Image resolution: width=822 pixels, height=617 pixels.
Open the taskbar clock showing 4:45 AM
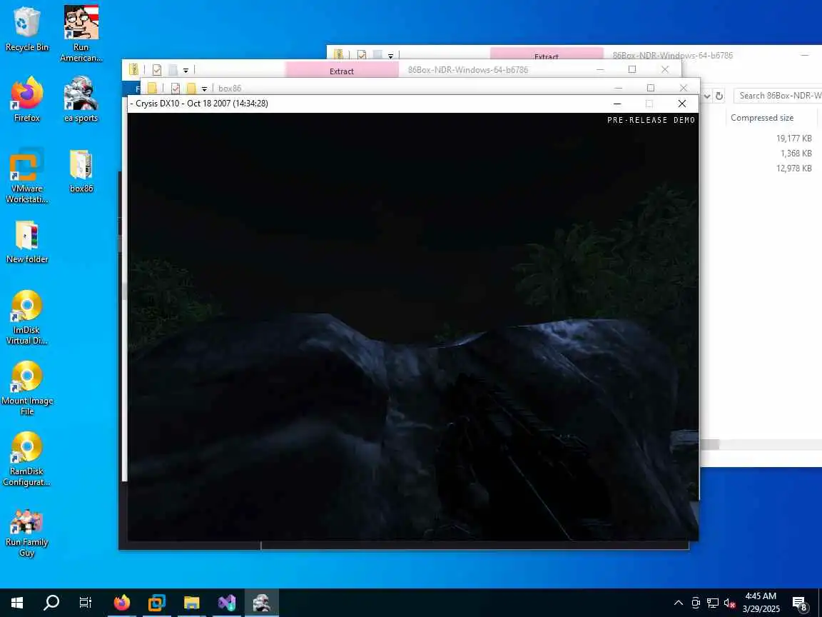coord(761,602)
